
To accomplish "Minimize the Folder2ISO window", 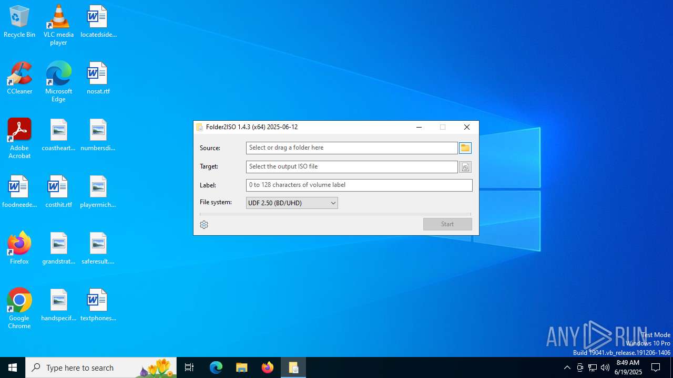I will pyautogui.click(x=419, y=127).
